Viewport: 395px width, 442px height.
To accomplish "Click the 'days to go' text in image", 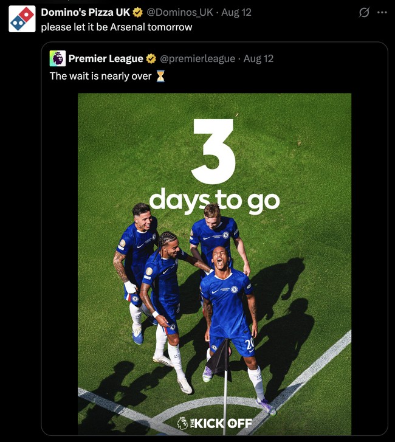I will (214, 200).
